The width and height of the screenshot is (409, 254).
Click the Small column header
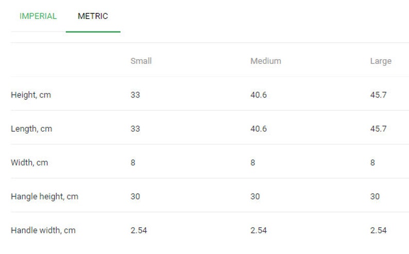[x=141, y=61]
